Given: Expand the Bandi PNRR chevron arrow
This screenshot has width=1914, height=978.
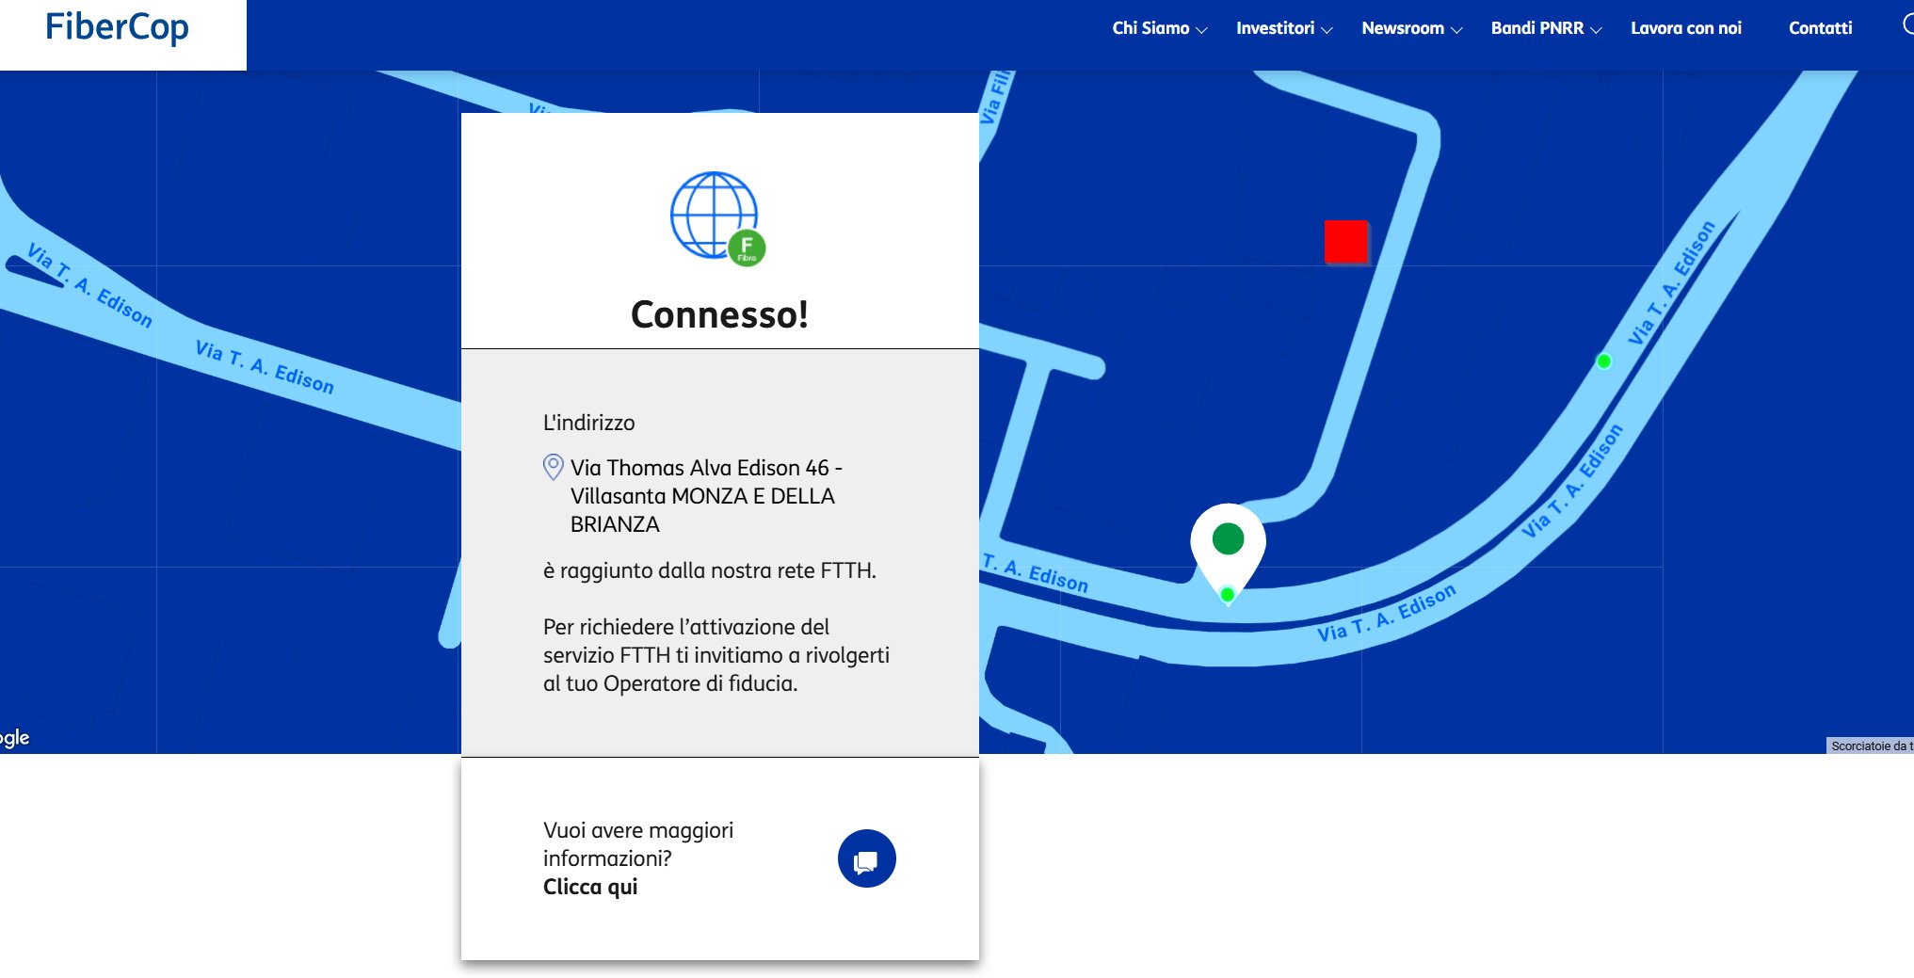Looking at the screenshot, I should 1596,30.
